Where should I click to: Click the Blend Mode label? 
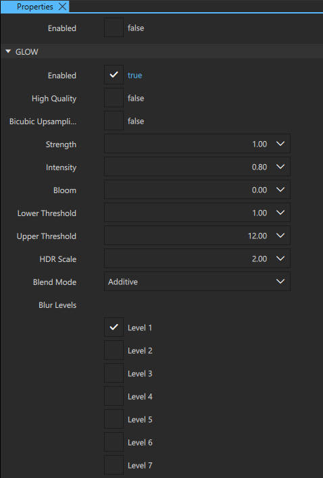[55, 282]
